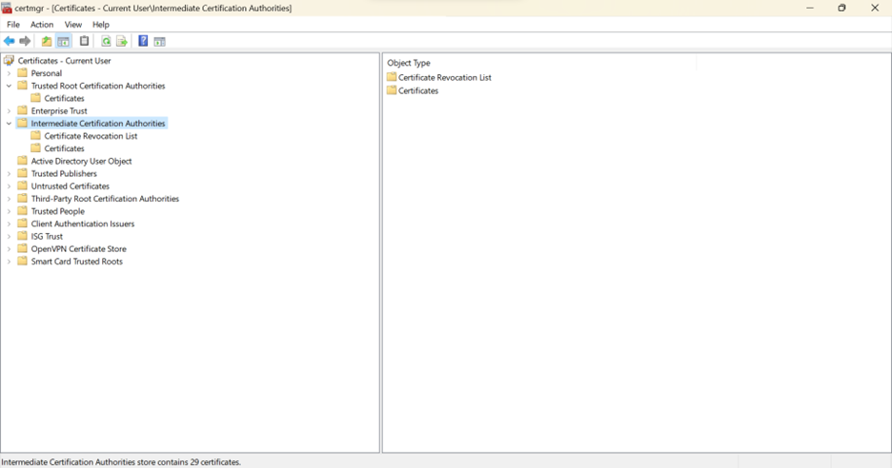Select the Certificates - Current User root icon

(x=10, y=60)
